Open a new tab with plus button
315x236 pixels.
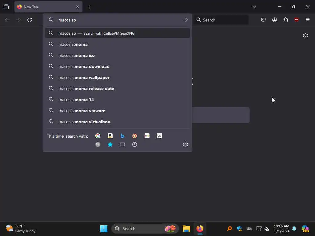89,7
